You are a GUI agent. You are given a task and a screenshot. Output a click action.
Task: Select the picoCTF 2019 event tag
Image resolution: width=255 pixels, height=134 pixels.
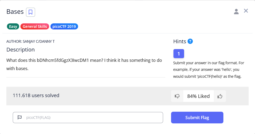click(64, 27)
